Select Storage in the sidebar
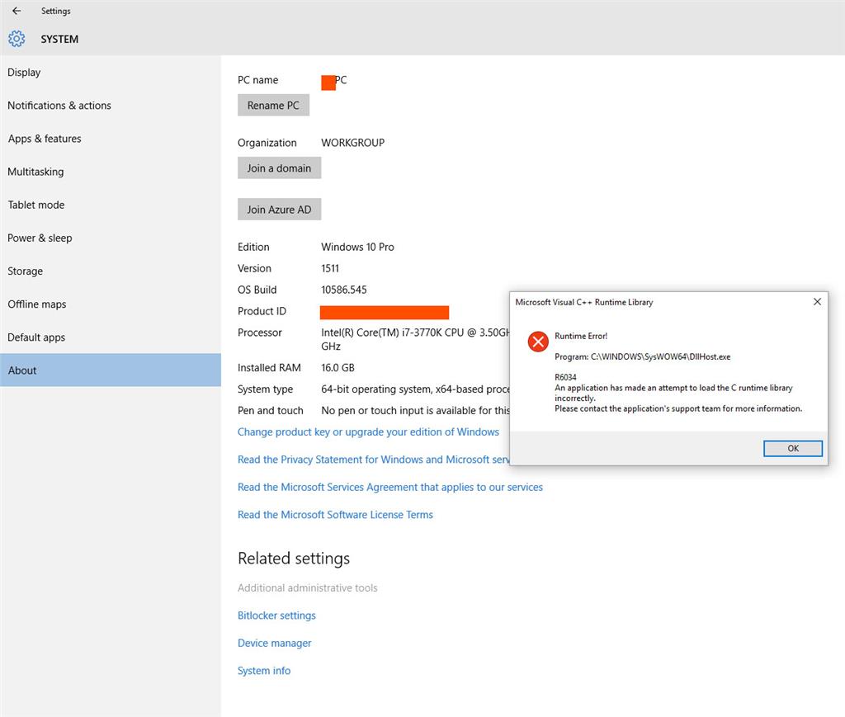This screenshot has width=845, height=717. [x=111, y=271]
